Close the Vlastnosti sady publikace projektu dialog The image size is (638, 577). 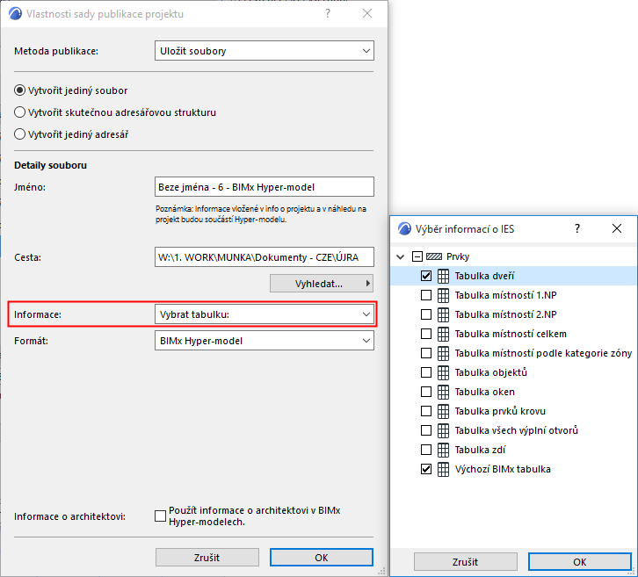click(x=367, y=13)
